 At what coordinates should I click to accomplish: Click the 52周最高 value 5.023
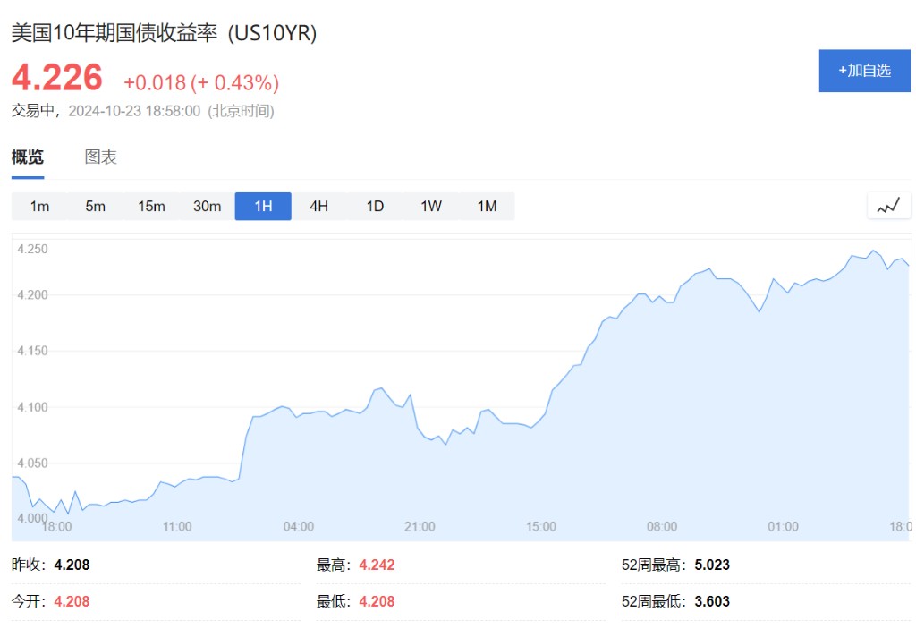point(712,565)
